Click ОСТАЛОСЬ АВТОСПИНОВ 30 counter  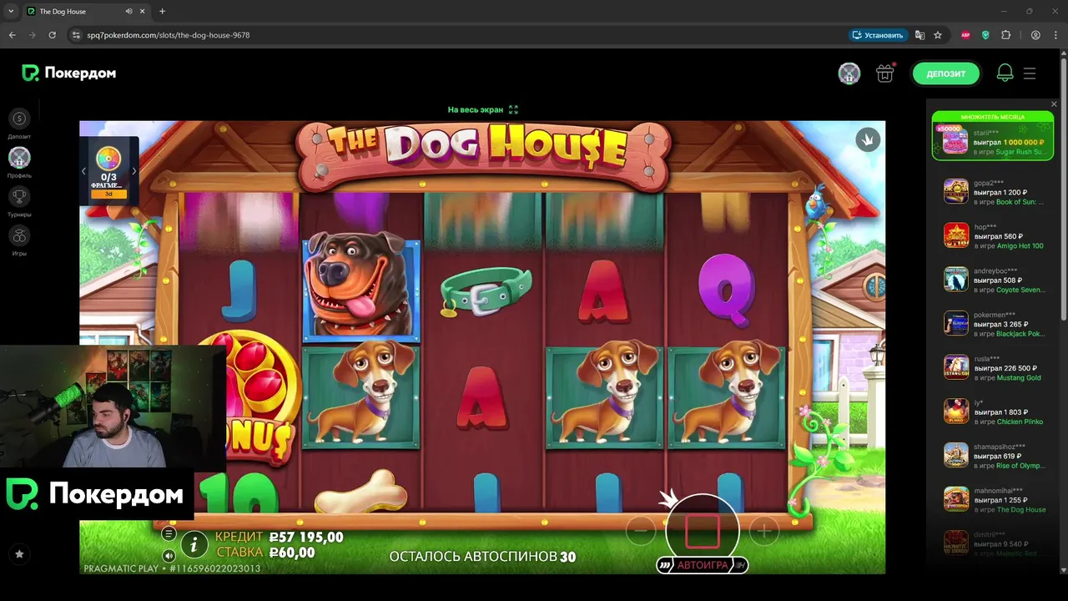coord(482,557)
